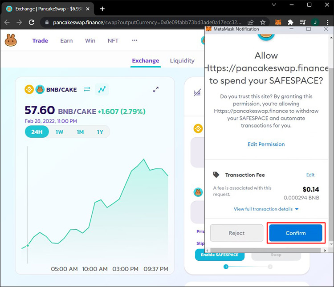Click the BNB token icon in chart header

29,89
